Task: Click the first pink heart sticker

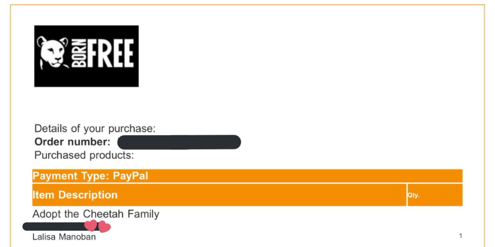Action: (91, 226)
